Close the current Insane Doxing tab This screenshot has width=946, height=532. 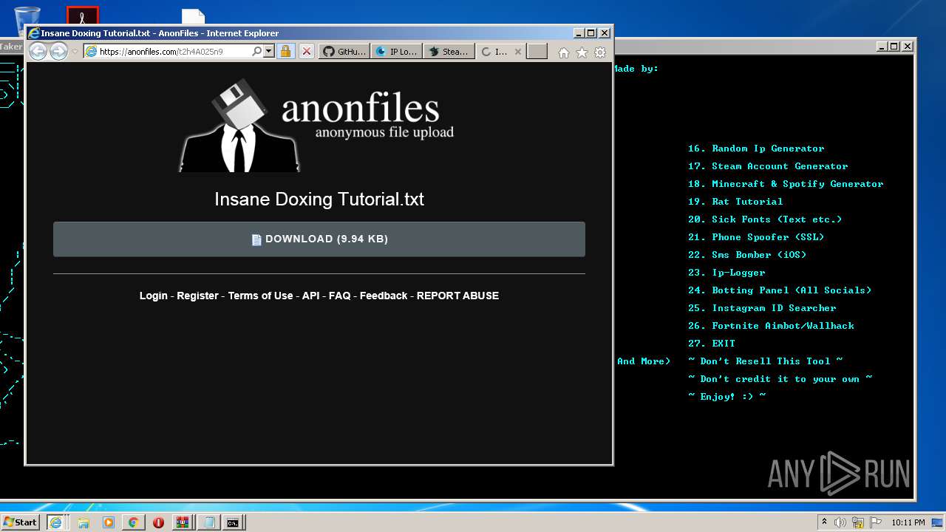tap(518, 52)
